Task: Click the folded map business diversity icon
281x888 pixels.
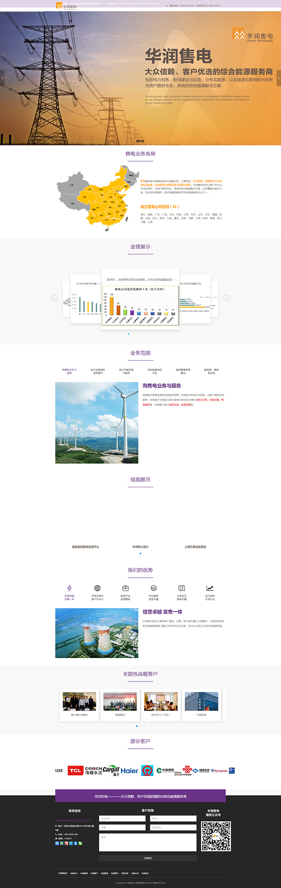Action: [182, 588]
